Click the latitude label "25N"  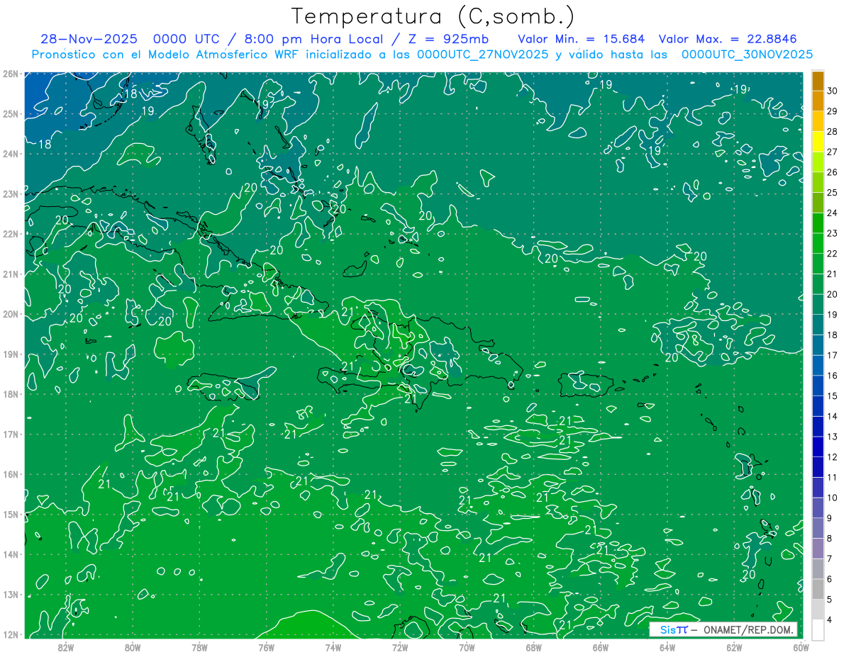(10, 114)
